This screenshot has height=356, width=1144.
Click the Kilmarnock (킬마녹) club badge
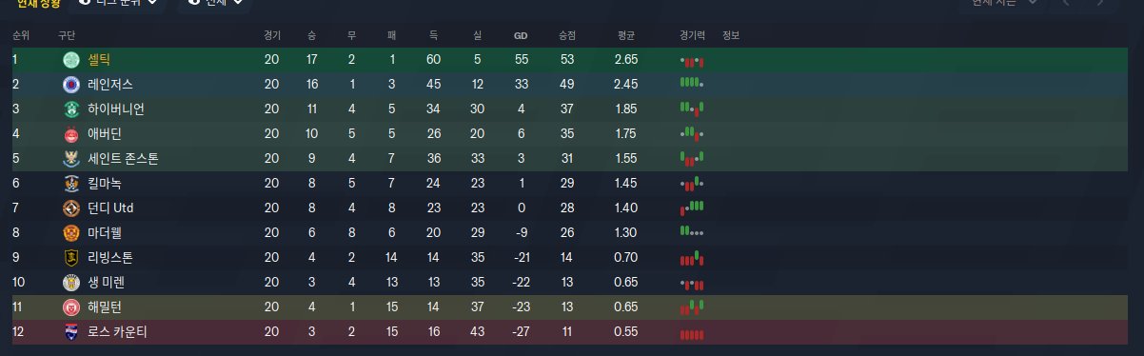coord(70,183)
